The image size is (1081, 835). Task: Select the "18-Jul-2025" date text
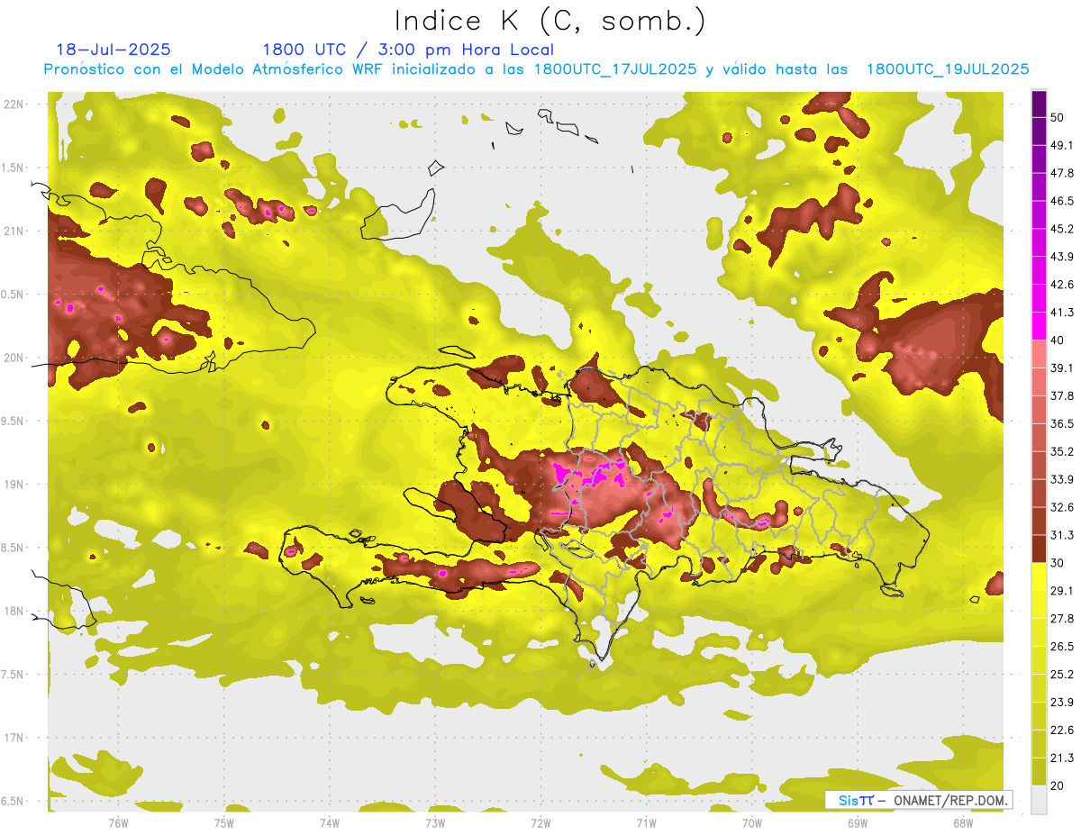coord(114,50)
